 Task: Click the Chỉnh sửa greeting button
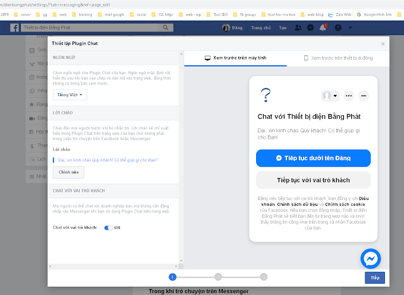click(68, 172)
